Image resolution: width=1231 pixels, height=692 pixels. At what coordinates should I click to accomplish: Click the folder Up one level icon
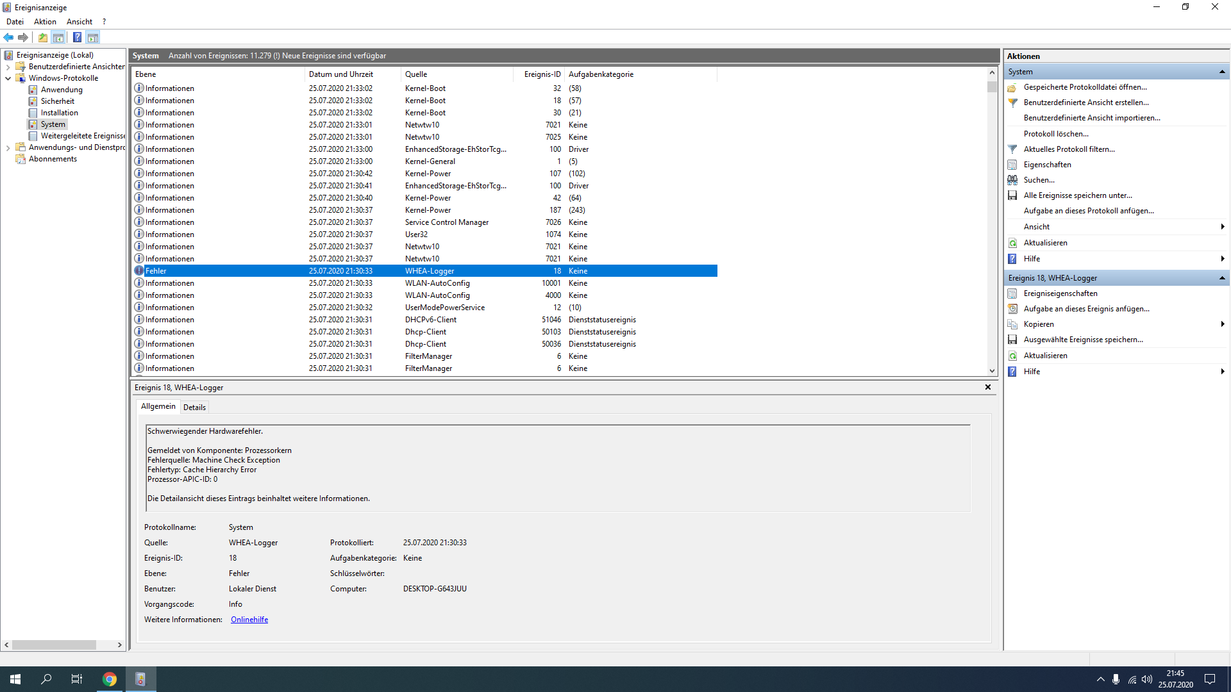tap(42, 37)
